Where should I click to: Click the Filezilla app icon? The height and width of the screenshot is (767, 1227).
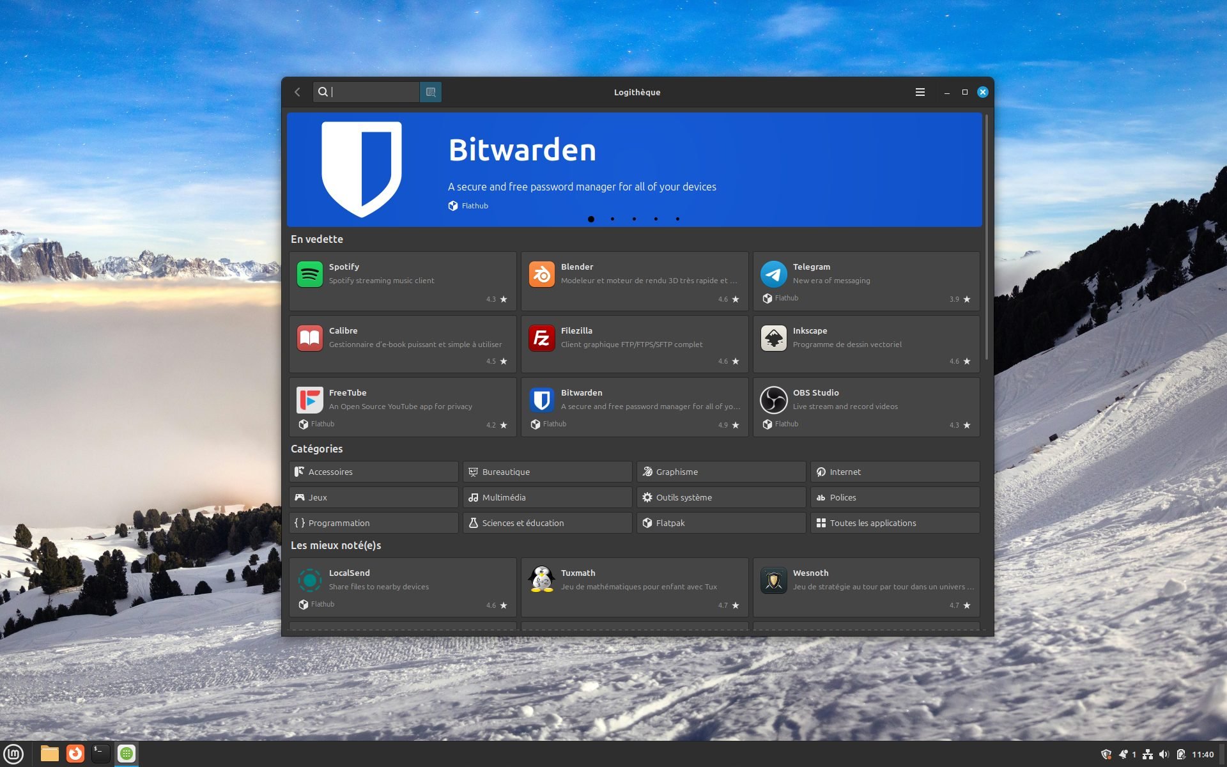point(542,338)
